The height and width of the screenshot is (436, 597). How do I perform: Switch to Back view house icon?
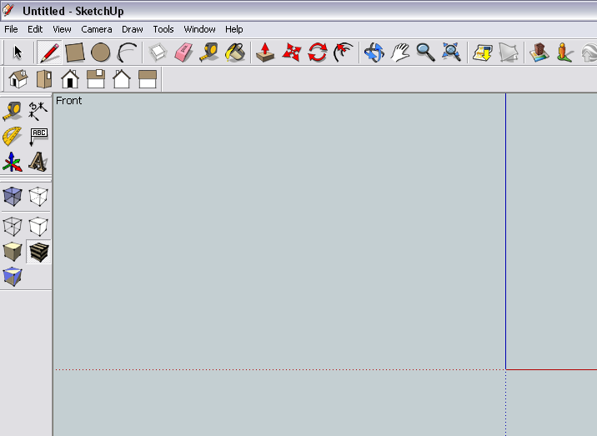(x=122, y=79)
